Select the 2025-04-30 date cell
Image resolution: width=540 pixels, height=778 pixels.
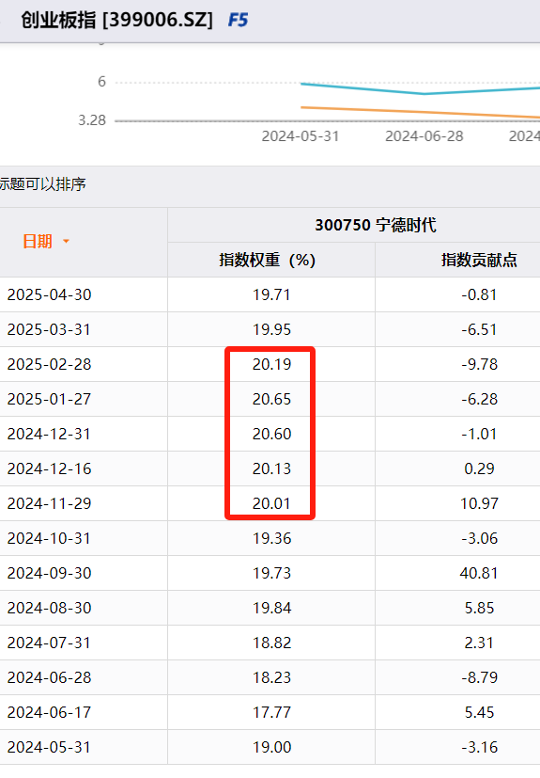[50, 294]
